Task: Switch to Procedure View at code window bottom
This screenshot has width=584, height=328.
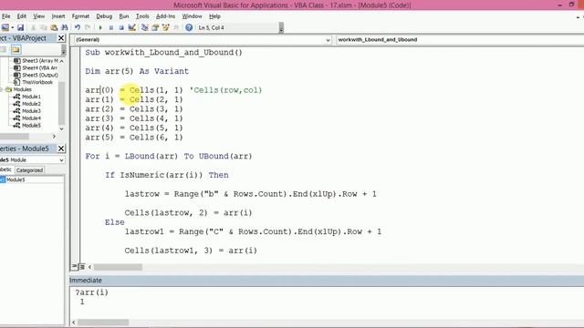Action: (x=75, y=267)
